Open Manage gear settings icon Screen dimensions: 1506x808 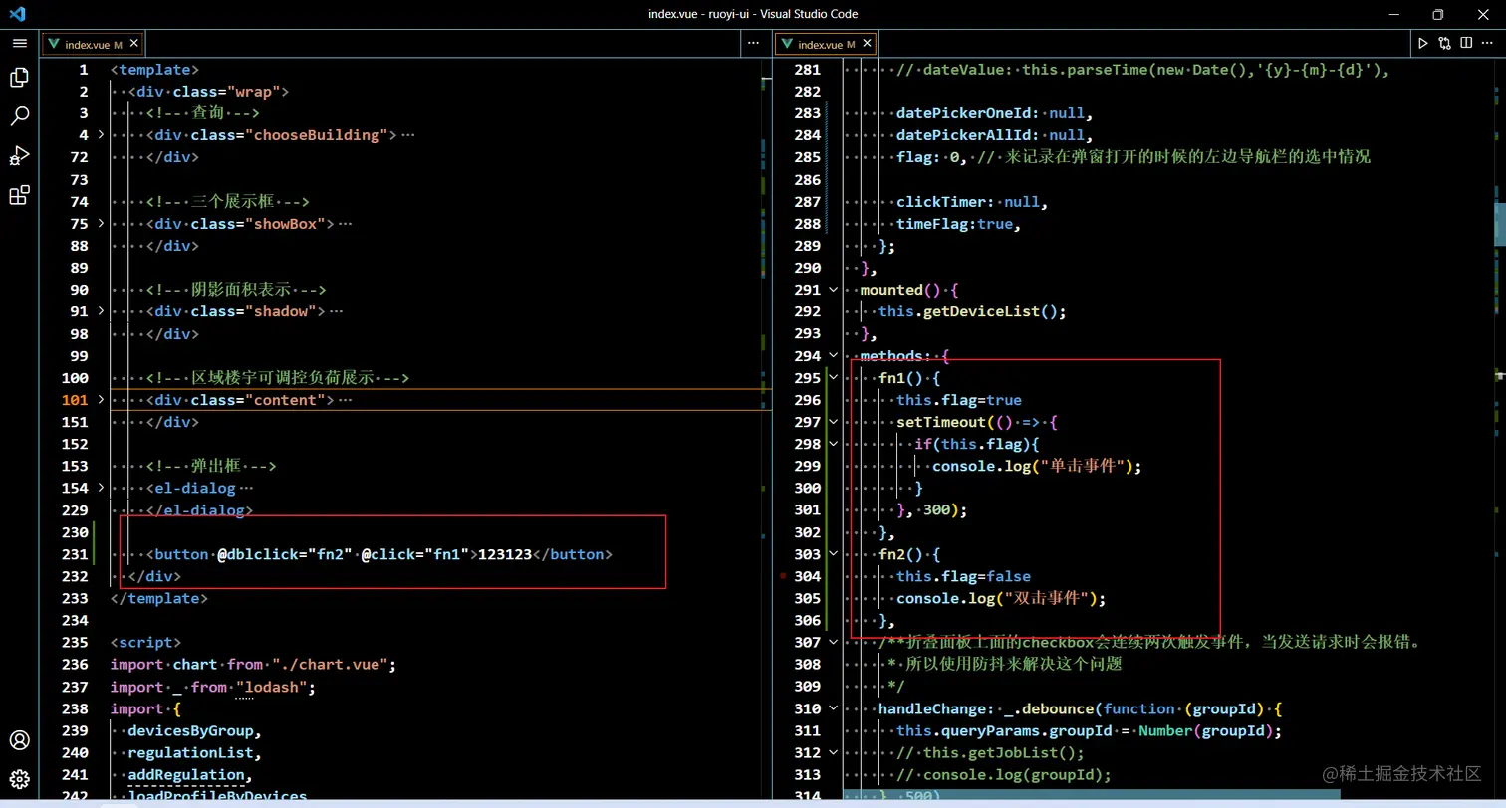pyautogui.click(x=19, y=779)
